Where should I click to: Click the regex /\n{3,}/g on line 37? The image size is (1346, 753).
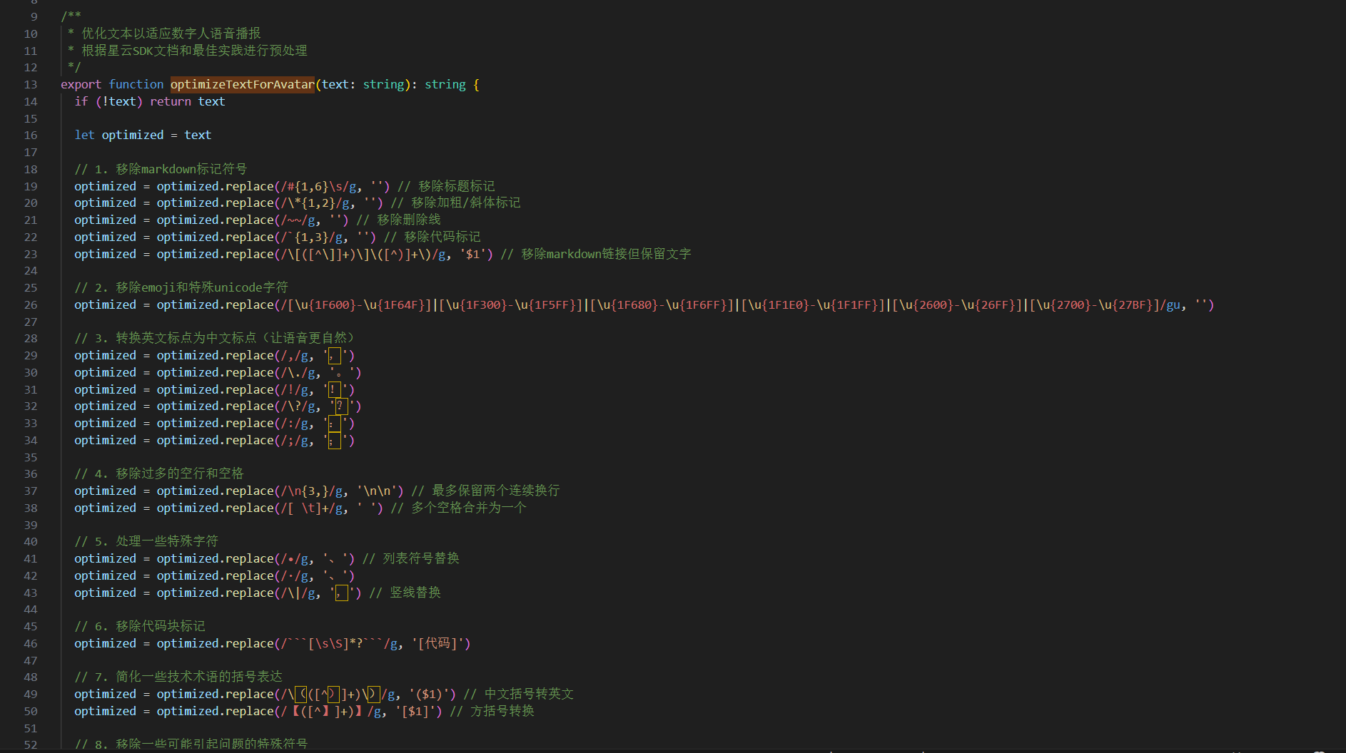click(311, 491)
